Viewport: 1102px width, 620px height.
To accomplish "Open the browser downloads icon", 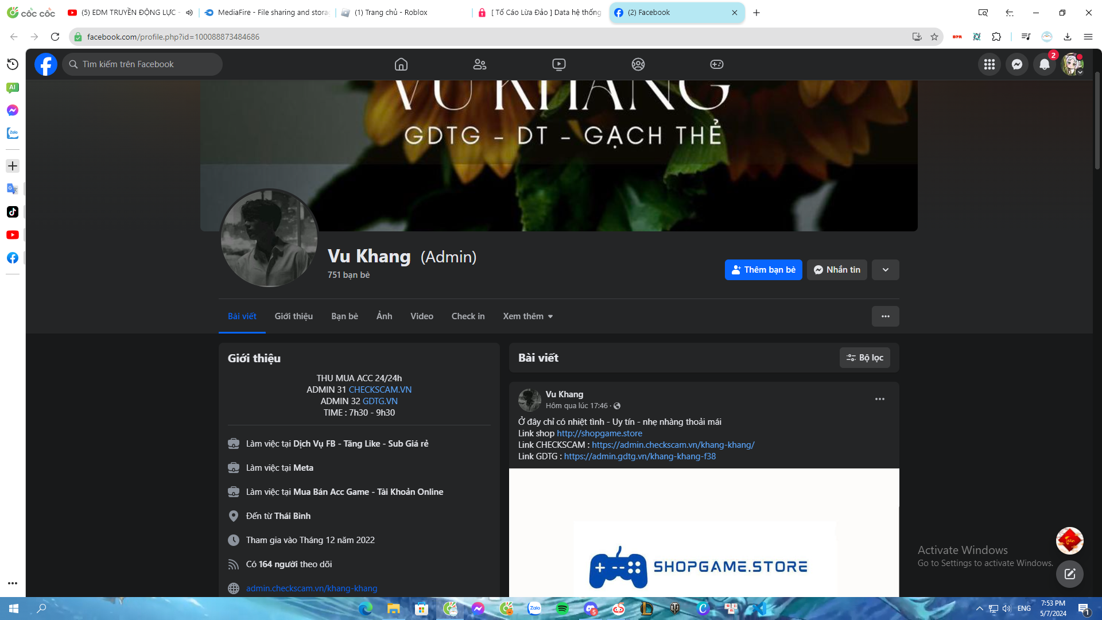I will click(1068, 37).
